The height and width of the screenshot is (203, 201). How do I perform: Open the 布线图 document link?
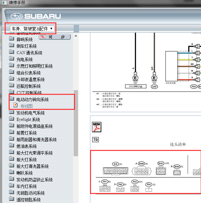coord(26,106)
